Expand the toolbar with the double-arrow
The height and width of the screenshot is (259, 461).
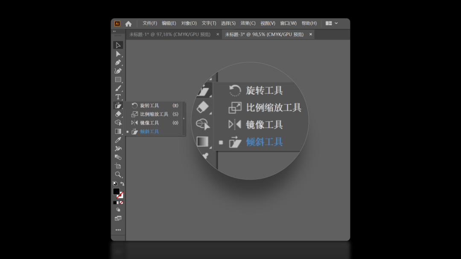(114, 32)
